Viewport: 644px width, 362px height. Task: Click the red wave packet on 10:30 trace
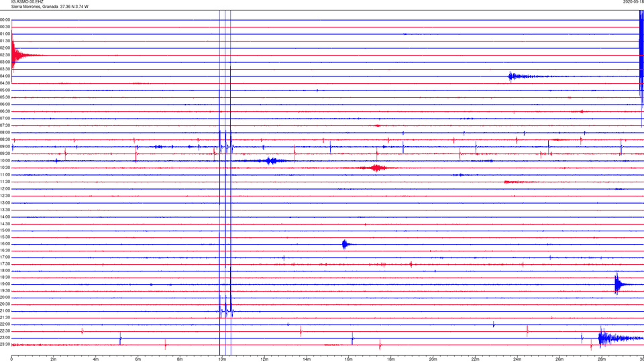376,168
